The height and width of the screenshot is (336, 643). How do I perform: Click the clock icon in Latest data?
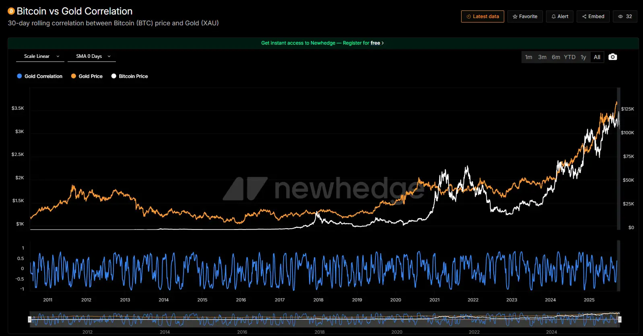468,16
